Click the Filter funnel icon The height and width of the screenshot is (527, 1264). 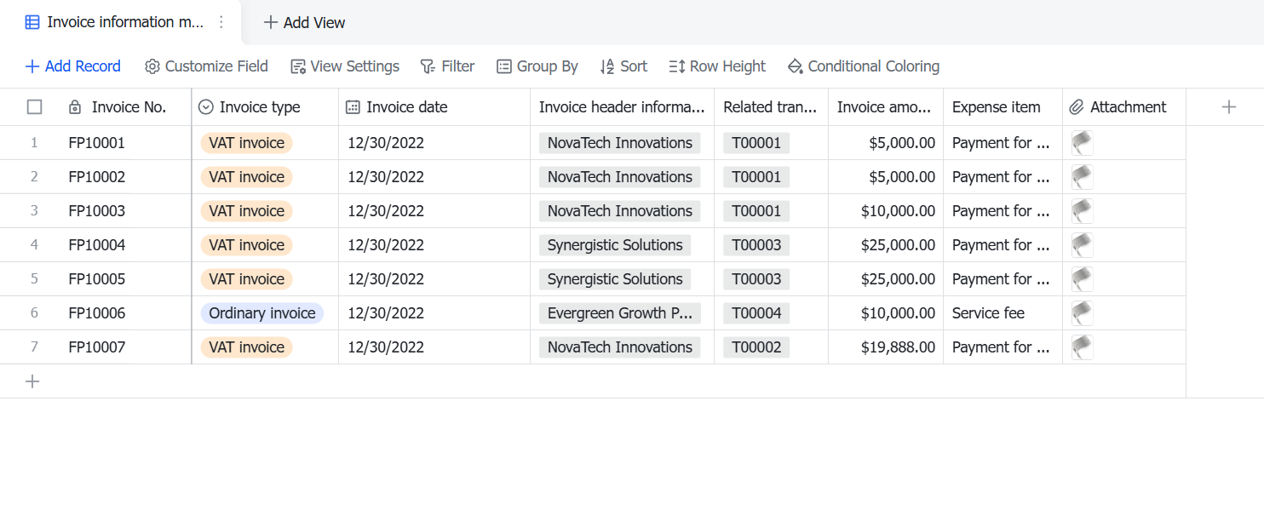[x=428, y=66]
